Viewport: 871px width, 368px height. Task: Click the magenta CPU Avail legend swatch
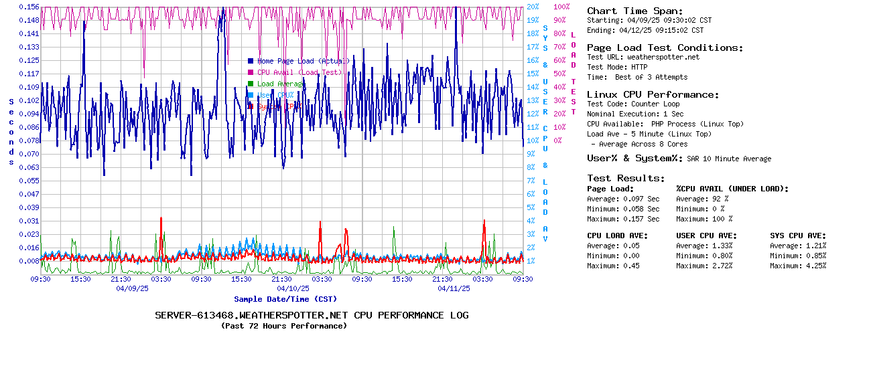tap(251, 72)
